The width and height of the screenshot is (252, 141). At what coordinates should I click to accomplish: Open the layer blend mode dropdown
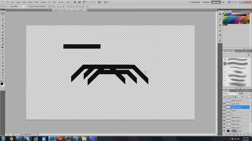(x=230, y=94)
